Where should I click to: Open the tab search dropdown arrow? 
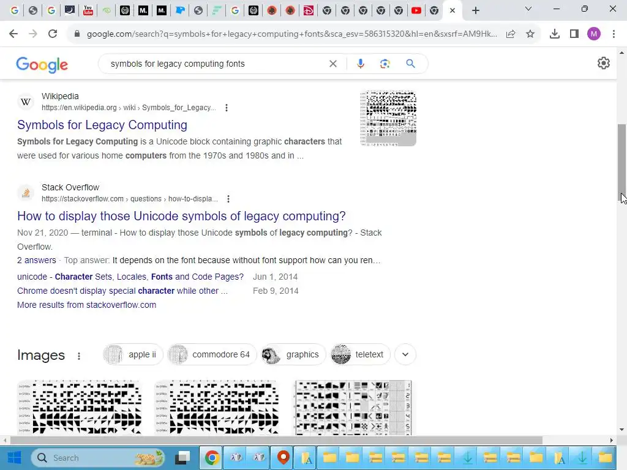528,9
